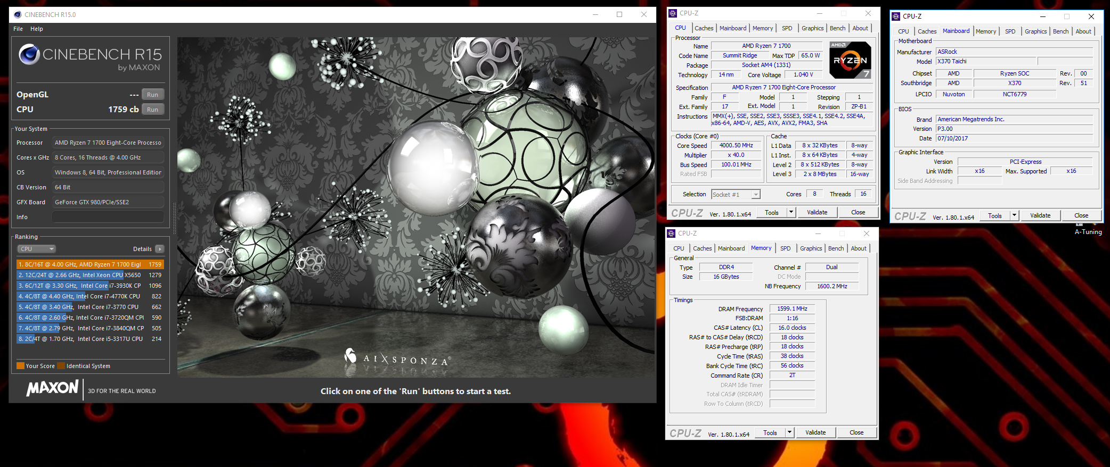Click the Cinebench title bar icon
This screenshot has width=1110, height=467.
(18, 15)
